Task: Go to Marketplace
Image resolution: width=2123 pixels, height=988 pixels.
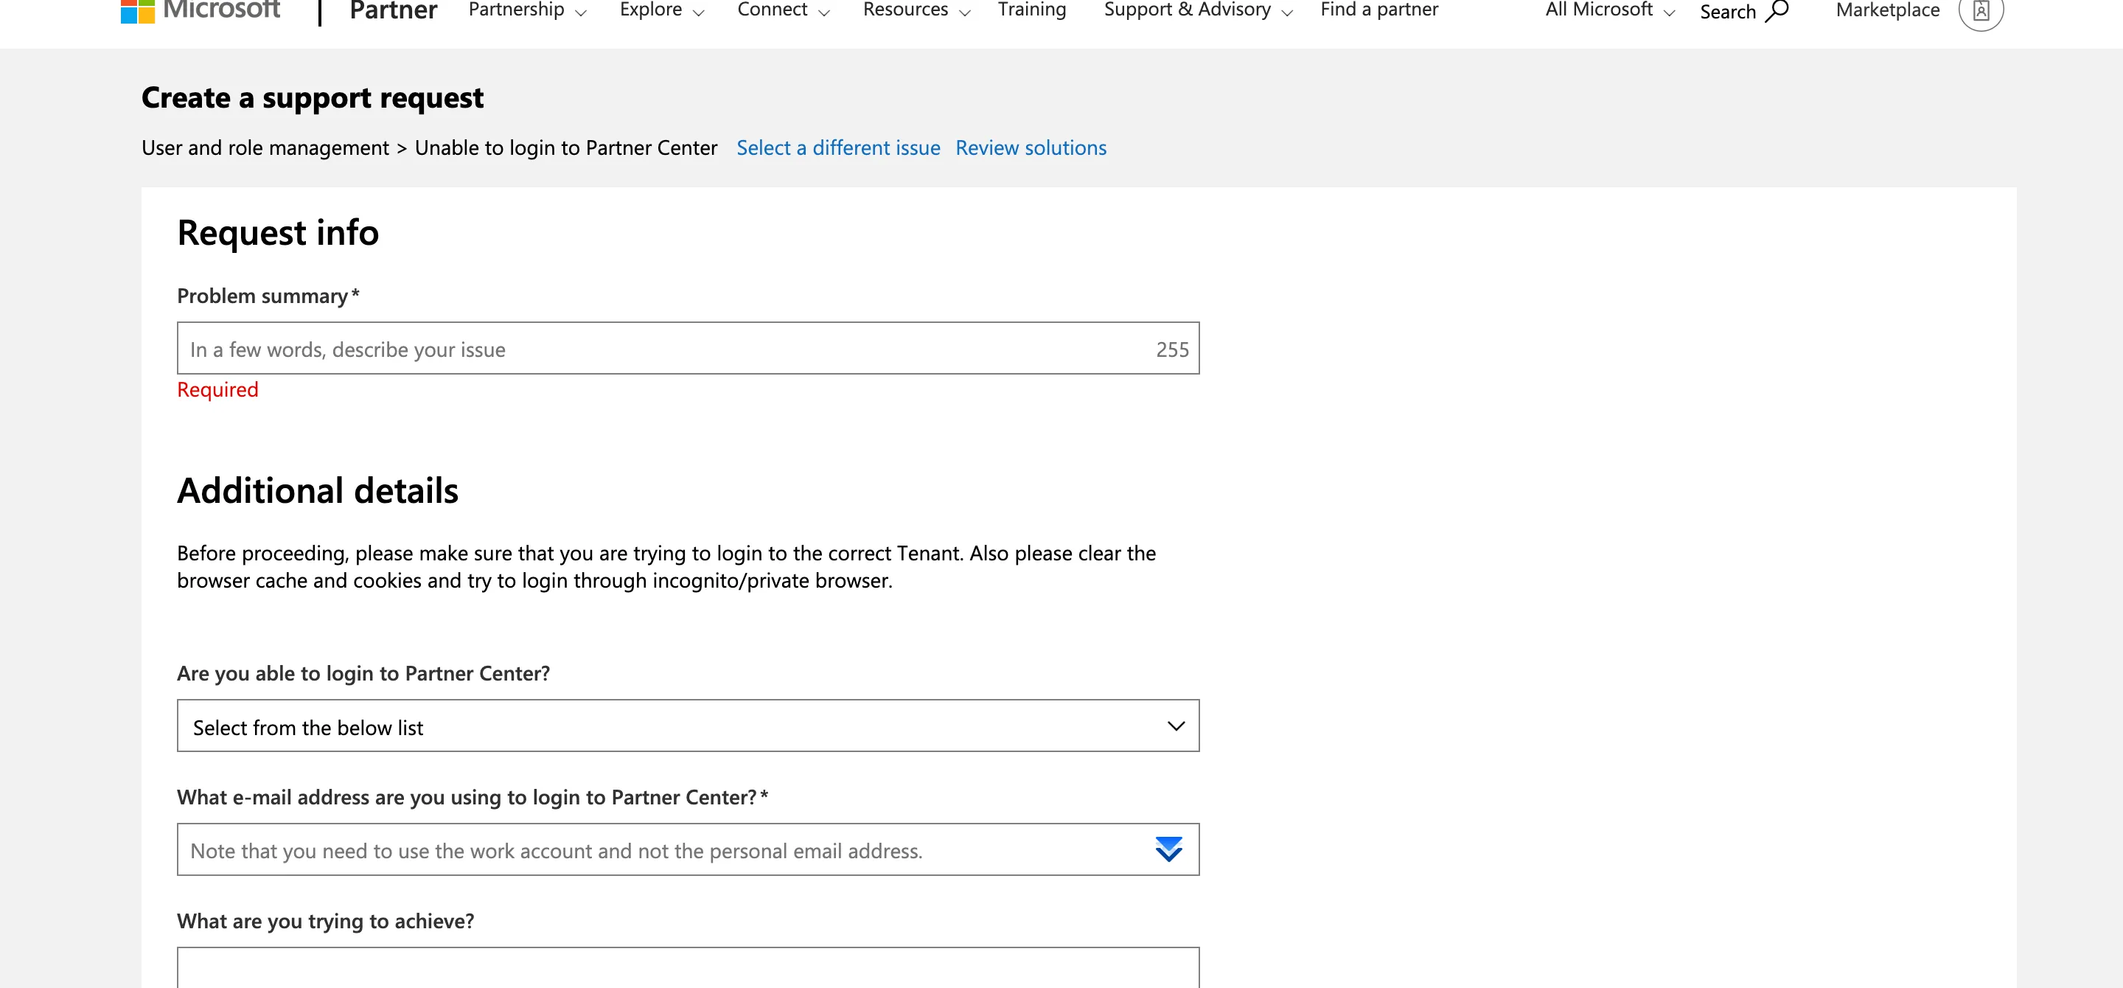Action: (x=1887, y=11)
